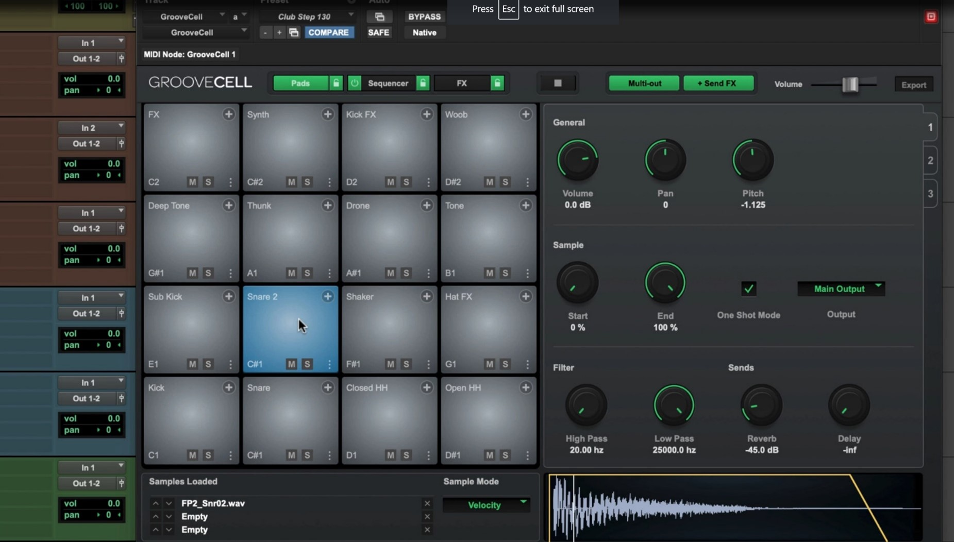Click the plus icon on Shaker pad
954x542 pixels.
point(426,296)
